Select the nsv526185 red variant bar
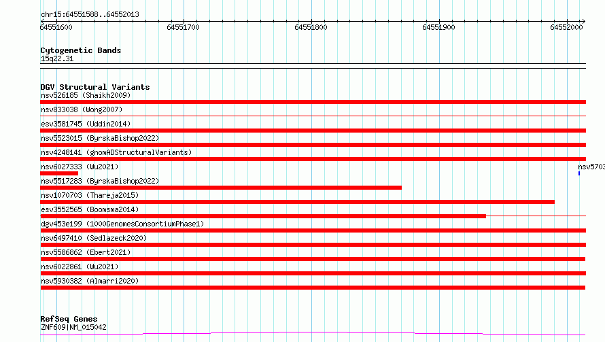 [x=313, y=102]
